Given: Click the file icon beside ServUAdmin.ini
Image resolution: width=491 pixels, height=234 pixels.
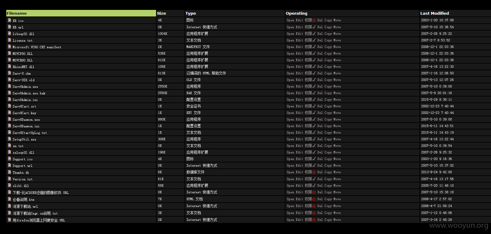Looking at the screenshot, I should pyautogui.click(x=10, y=99).
